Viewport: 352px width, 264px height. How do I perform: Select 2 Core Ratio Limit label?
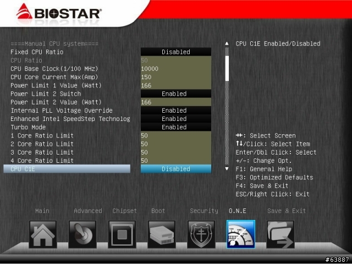coord(42,144)
